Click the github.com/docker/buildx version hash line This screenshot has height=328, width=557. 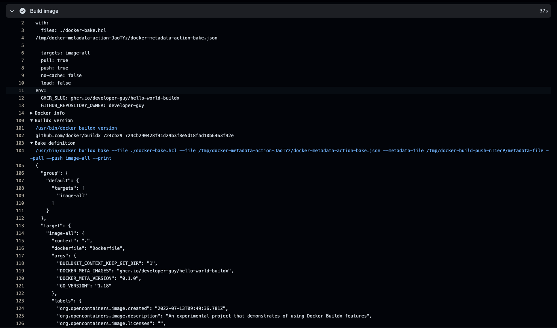click(135, 136)
